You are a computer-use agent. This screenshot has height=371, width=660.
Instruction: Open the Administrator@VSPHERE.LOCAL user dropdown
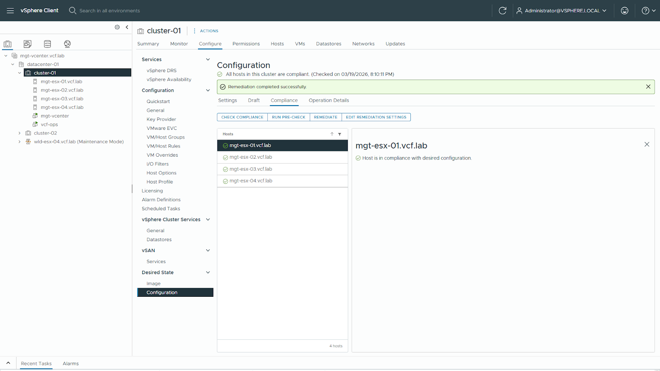pos(561,11)
